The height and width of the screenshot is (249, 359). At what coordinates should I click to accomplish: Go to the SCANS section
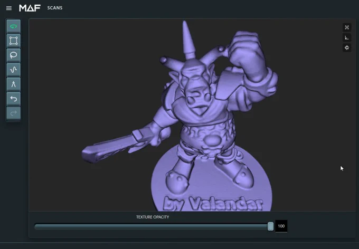click(55, 8)
